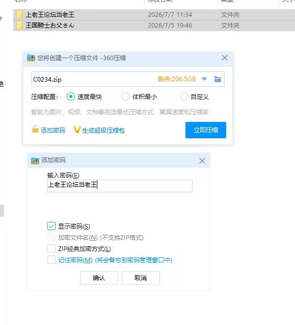Click the 360压缩 logo in the compression dialog title
295x325 pixels.
pos(31,58)
